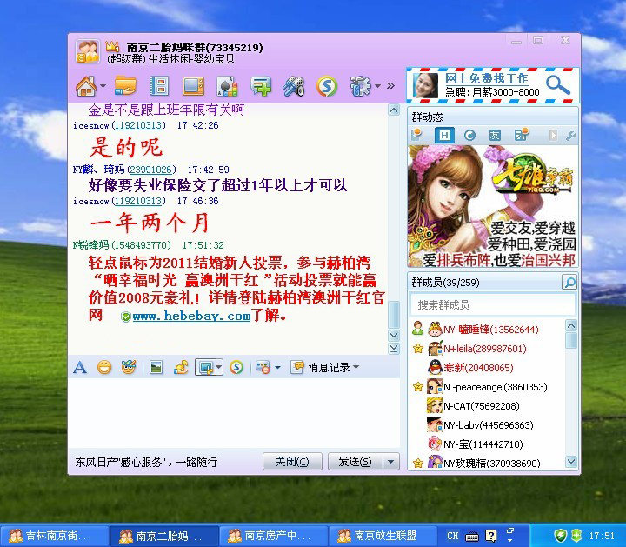626x547 pixels.
Task: Send a picture using the image icon
Action: (156, 367)
